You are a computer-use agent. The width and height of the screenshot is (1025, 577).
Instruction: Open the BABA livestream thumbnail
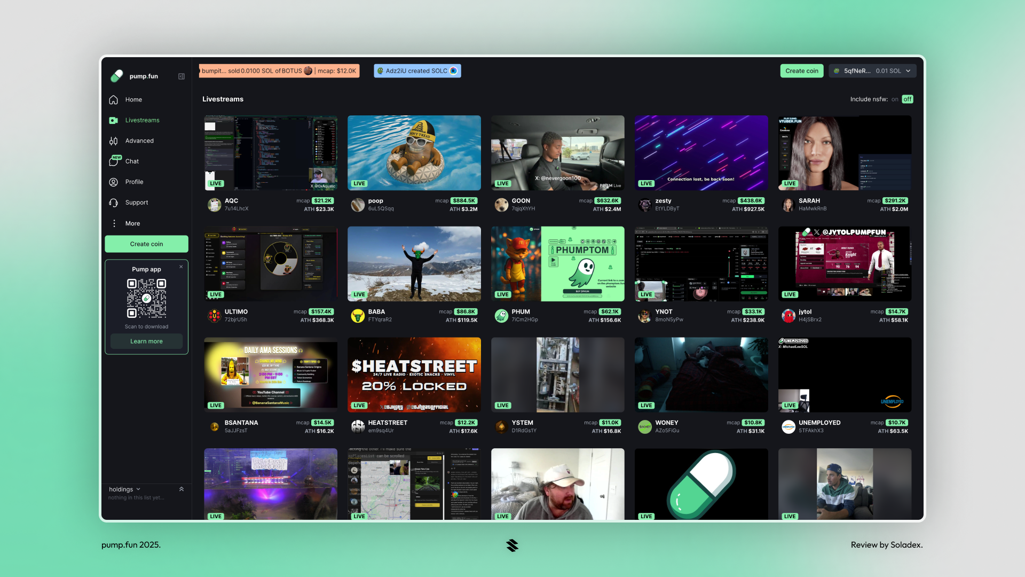pos(414,264)
